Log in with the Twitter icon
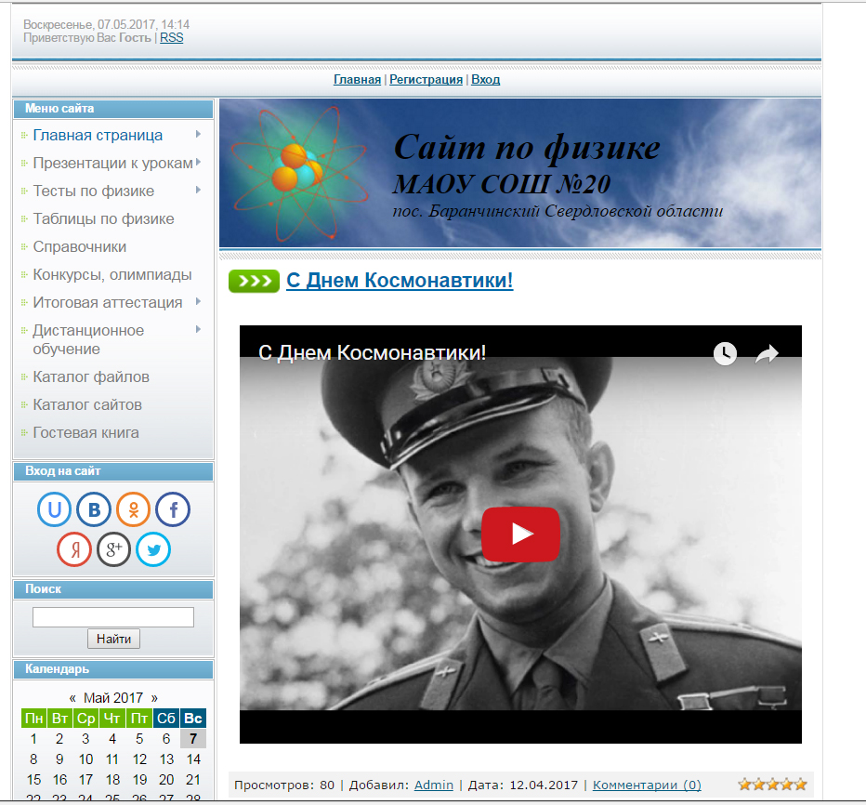The width and height of the screenshot is (866, 805). [x=153, y=549]
